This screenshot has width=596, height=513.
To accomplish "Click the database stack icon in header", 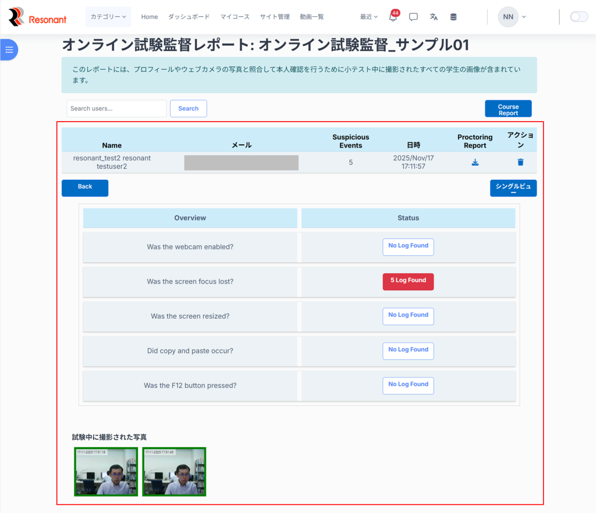I will point(453,17).
